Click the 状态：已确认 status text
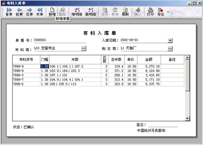Image resolution: width=203 pixels, height=145 pixels. click(23, 127)
